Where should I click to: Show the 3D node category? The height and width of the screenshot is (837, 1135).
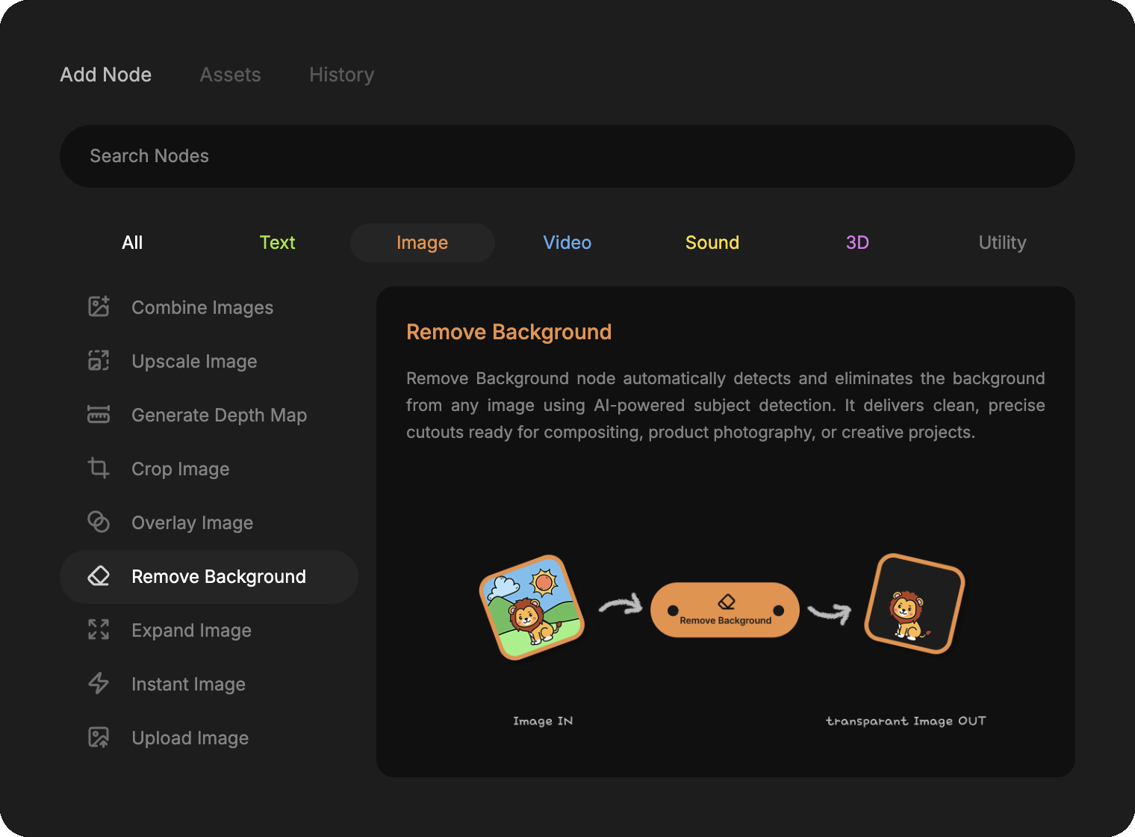(x=856, y=243)
